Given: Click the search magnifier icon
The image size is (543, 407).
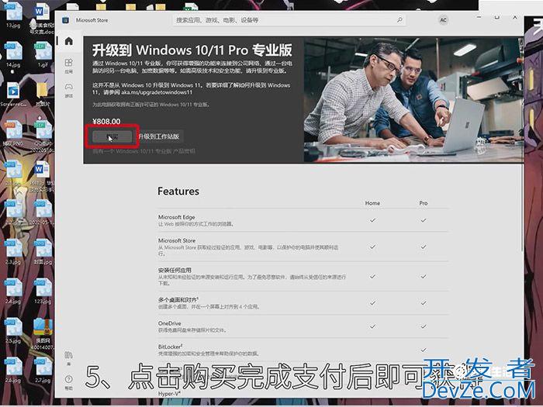Looking at the screenshot, I should click(x=399, y=19).
